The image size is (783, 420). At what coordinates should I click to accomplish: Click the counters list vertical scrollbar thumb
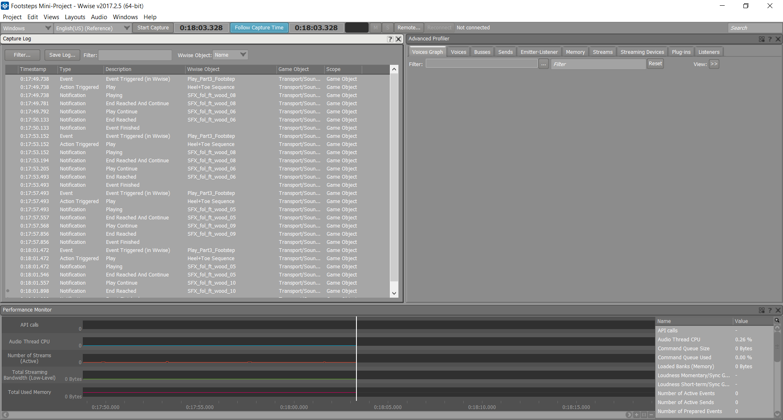tap(777, 347)
